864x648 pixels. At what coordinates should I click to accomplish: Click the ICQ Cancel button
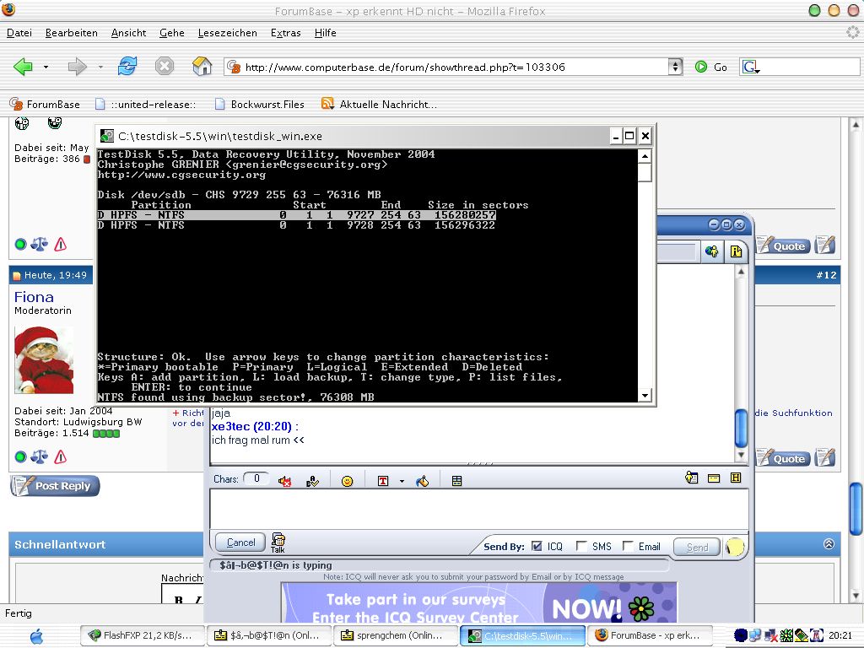click(240, 543)
